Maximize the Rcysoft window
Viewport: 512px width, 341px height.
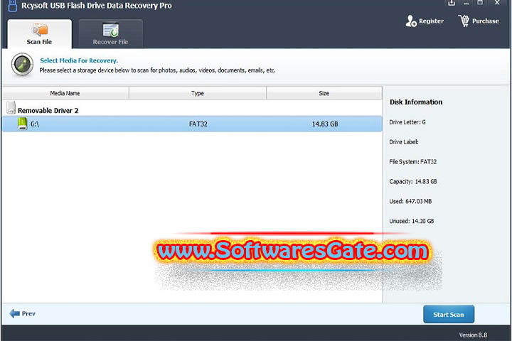tap(480, 3)
